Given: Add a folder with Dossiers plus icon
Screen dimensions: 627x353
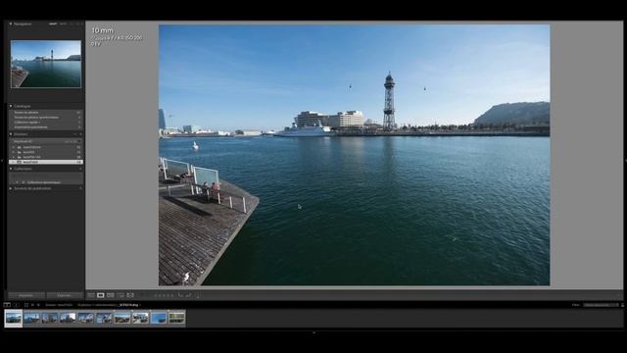Looking at the screenshot, I should point(80,134).
